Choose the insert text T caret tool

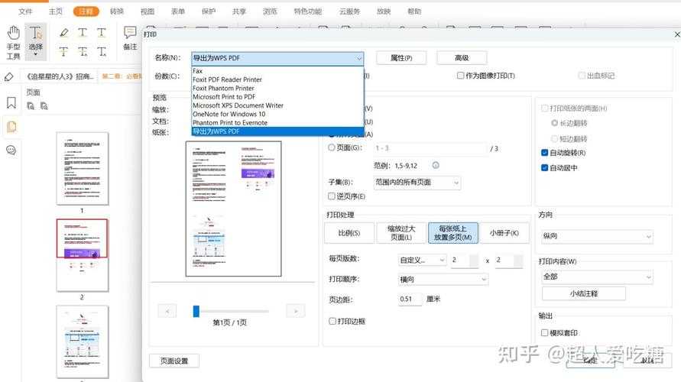[101, 52]
